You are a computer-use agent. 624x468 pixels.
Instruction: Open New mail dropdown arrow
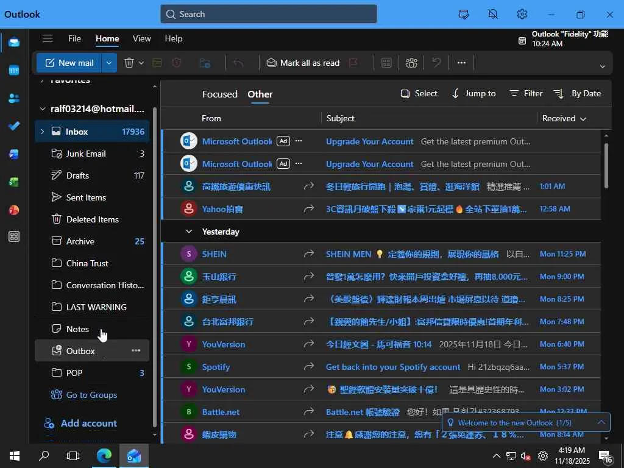pos(109,63)
